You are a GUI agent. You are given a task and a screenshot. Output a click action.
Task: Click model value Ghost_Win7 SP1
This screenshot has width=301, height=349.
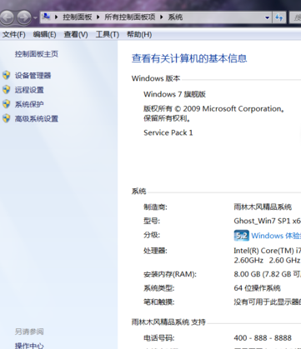click(x=267, y=221)
